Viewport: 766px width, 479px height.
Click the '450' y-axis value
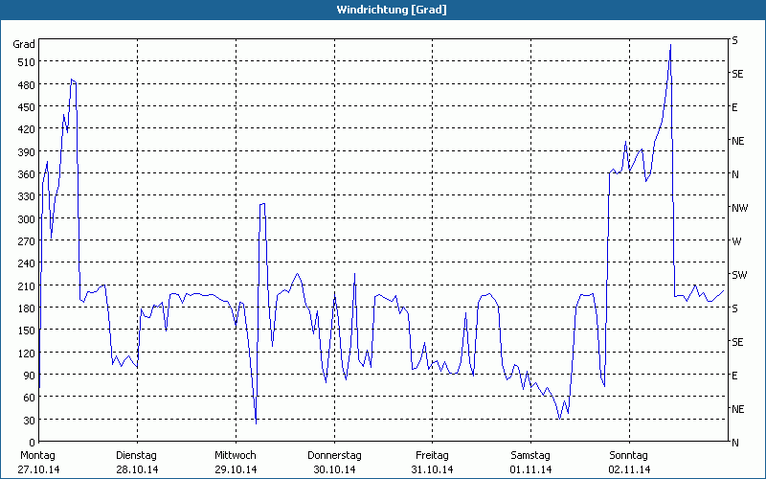click(27, 107)
